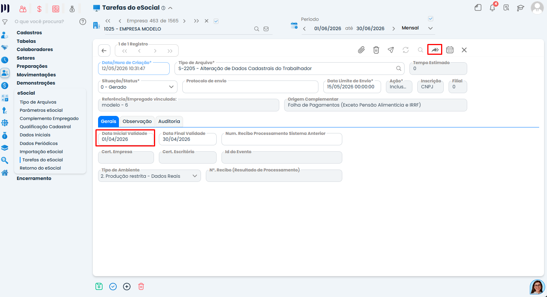Click the clock icon in left sidebar

coord(5,60)
